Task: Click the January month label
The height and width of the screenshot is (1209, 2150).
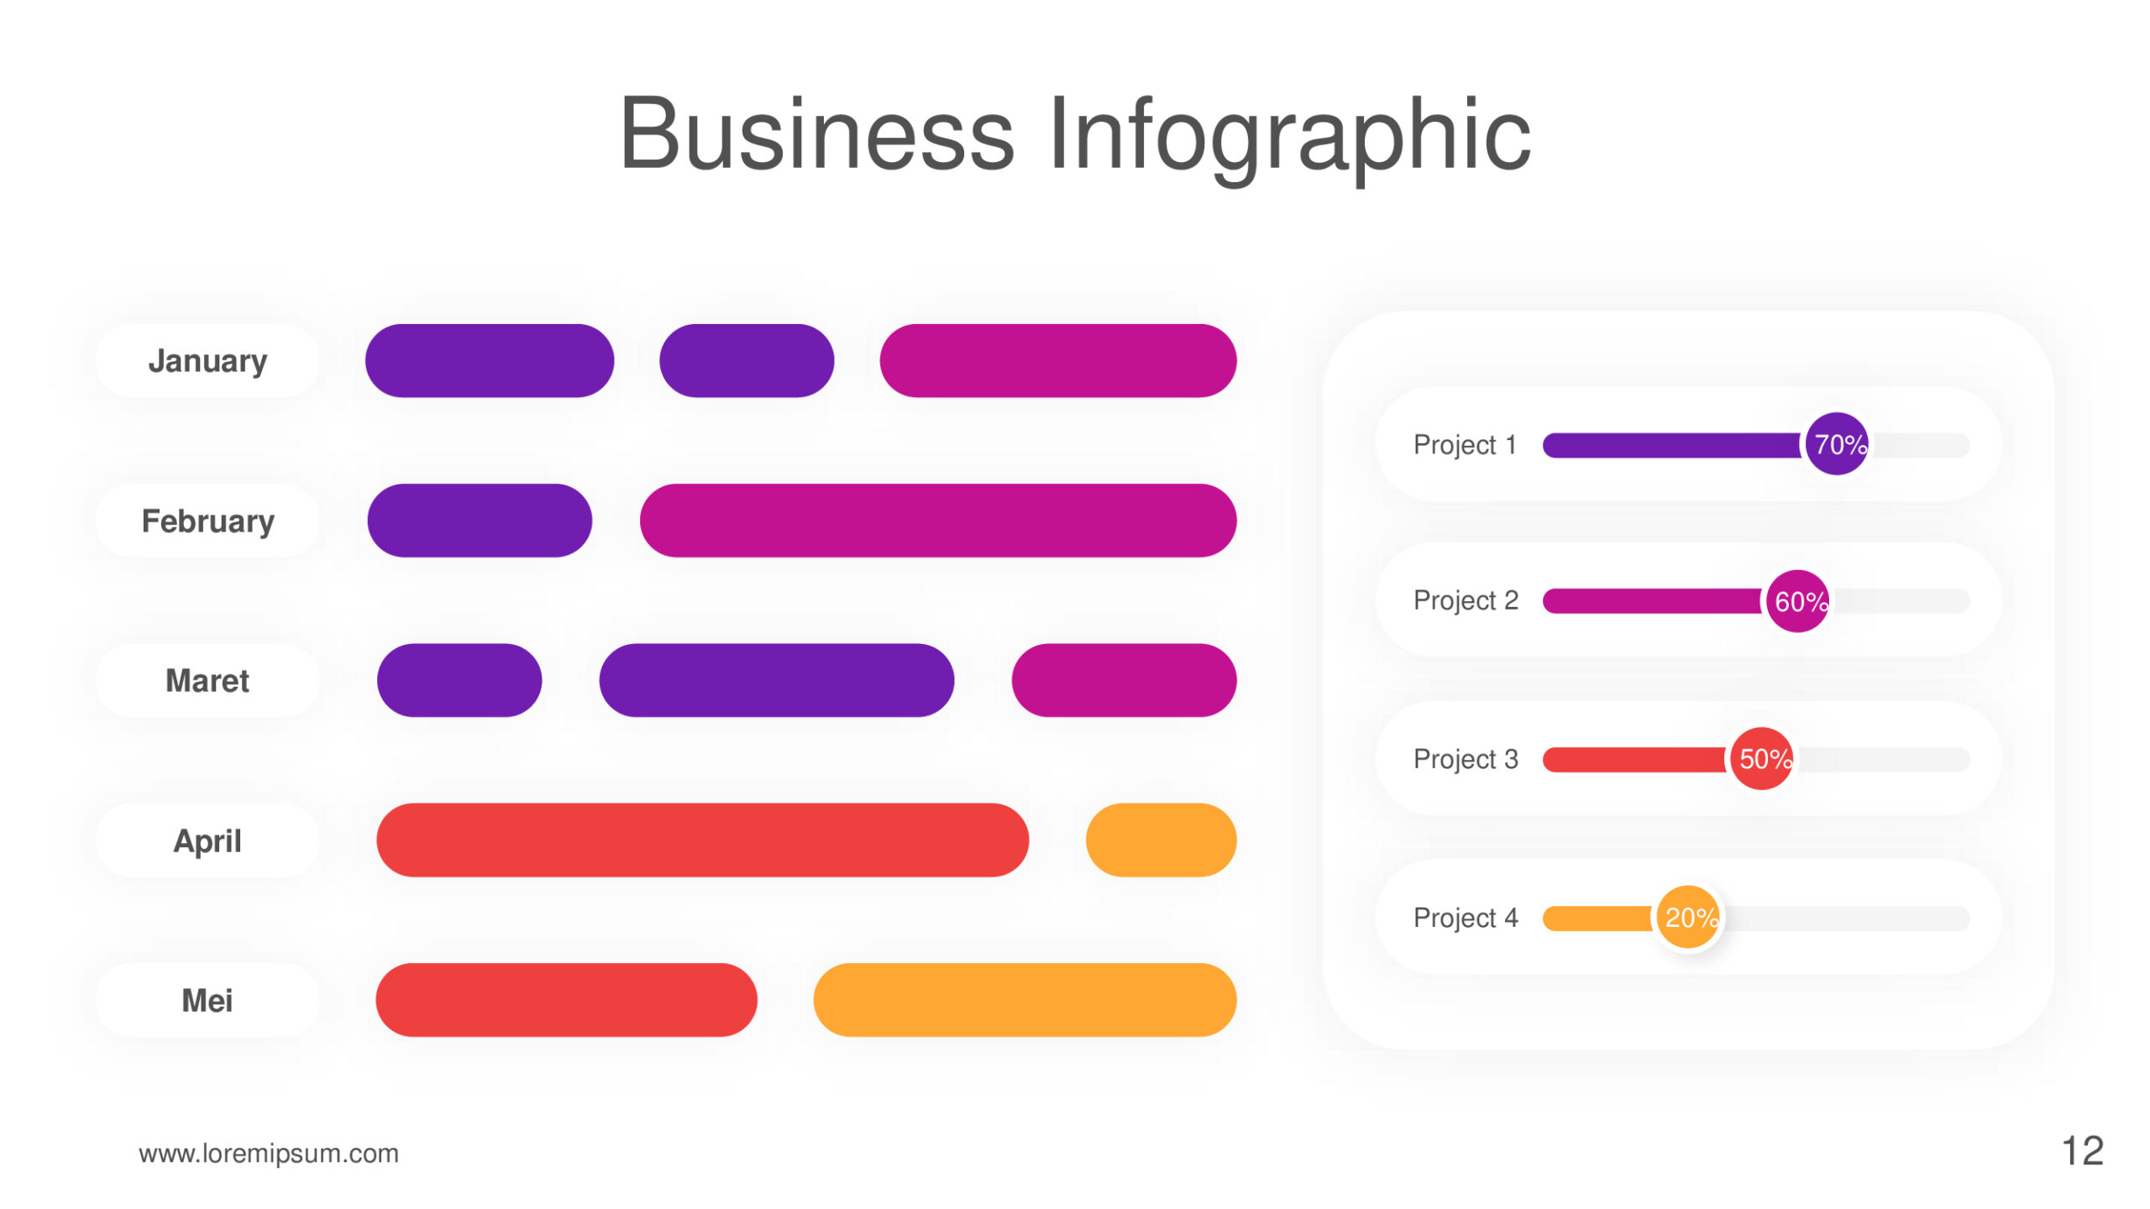Action: (207, 361)
